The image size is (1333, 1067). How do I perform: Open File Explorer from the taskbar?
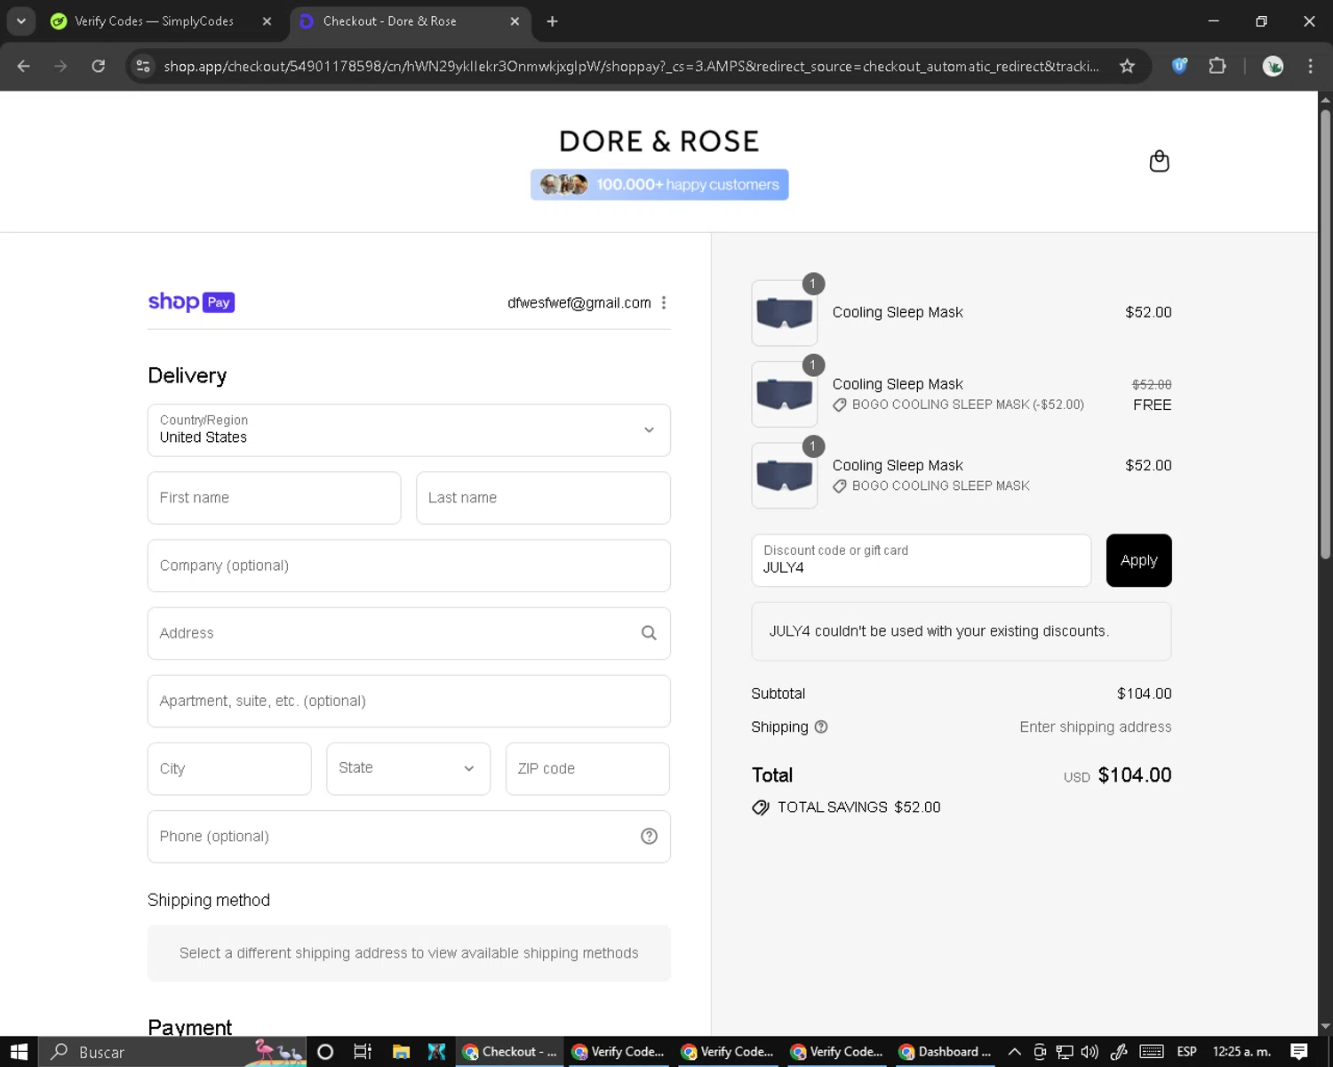(401, 1052)
